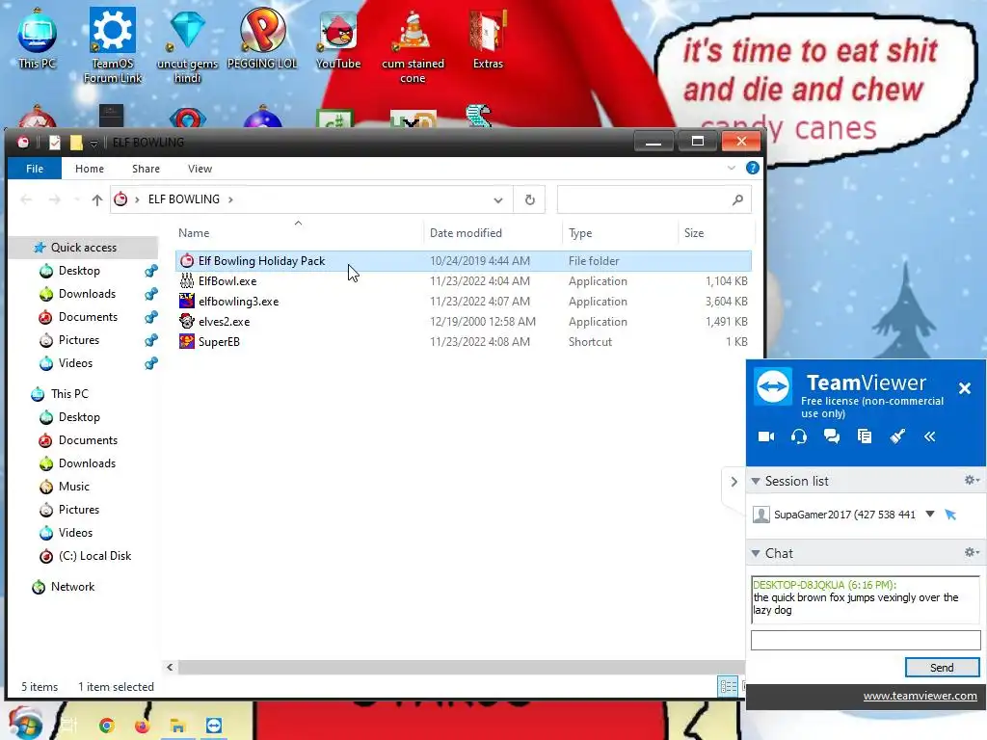Image resolution: width=987 pixels, height=740 pixels.
Task: Open Quick Access Toolbar customize dropdown
Action: pyautogui.click(x=93, y=144)
